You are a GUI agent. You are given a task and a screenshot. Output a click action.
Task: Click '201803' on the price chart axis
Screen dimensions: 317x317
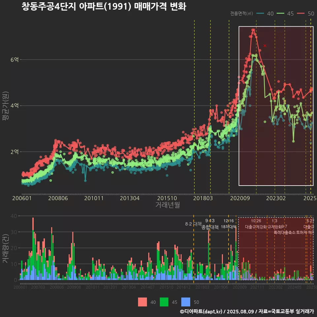pyautogui.click(x=203, y=198)
